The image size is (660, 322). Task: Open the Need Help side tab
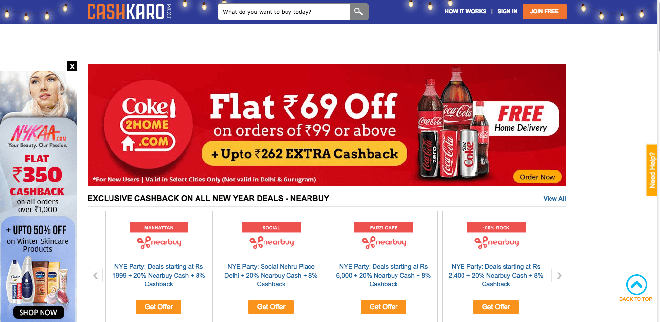[x=652, y=170]
